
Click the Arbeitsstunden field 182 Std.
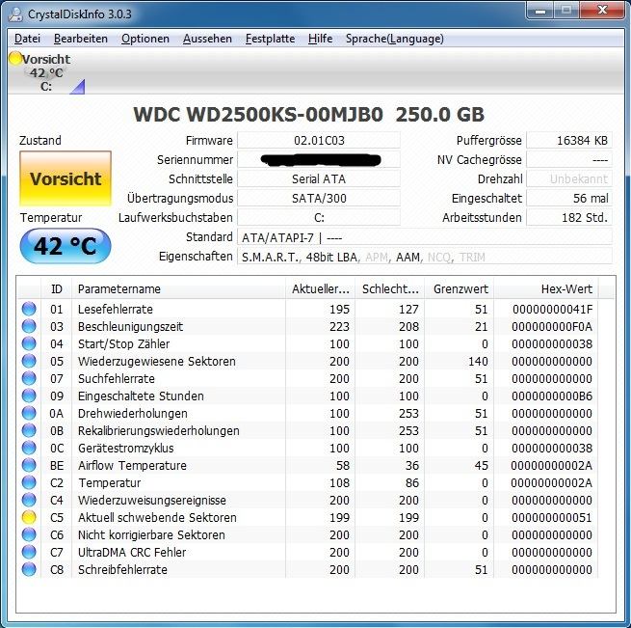[569, 218]
